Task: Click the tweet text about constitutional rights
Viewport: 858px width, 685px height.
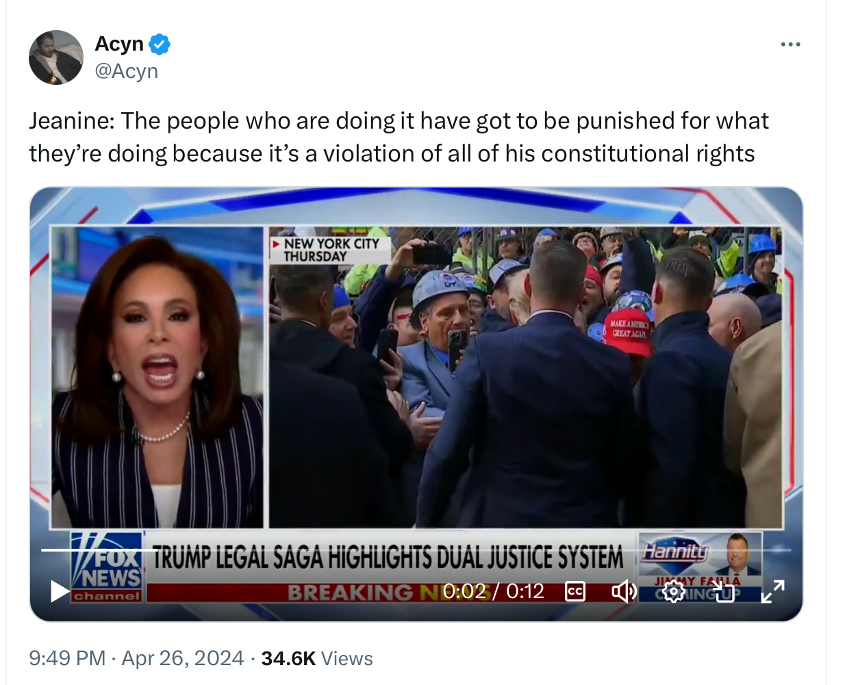Action: pyautogui.click(x=399, y=137)
